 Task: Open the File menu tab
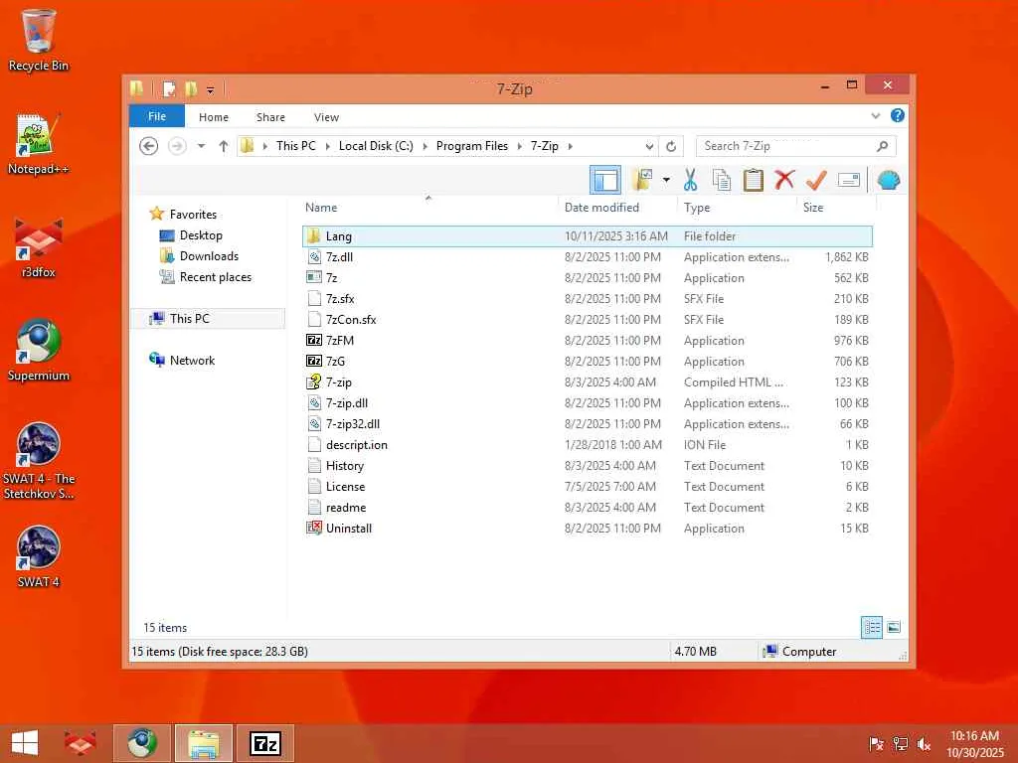(157, 116)
